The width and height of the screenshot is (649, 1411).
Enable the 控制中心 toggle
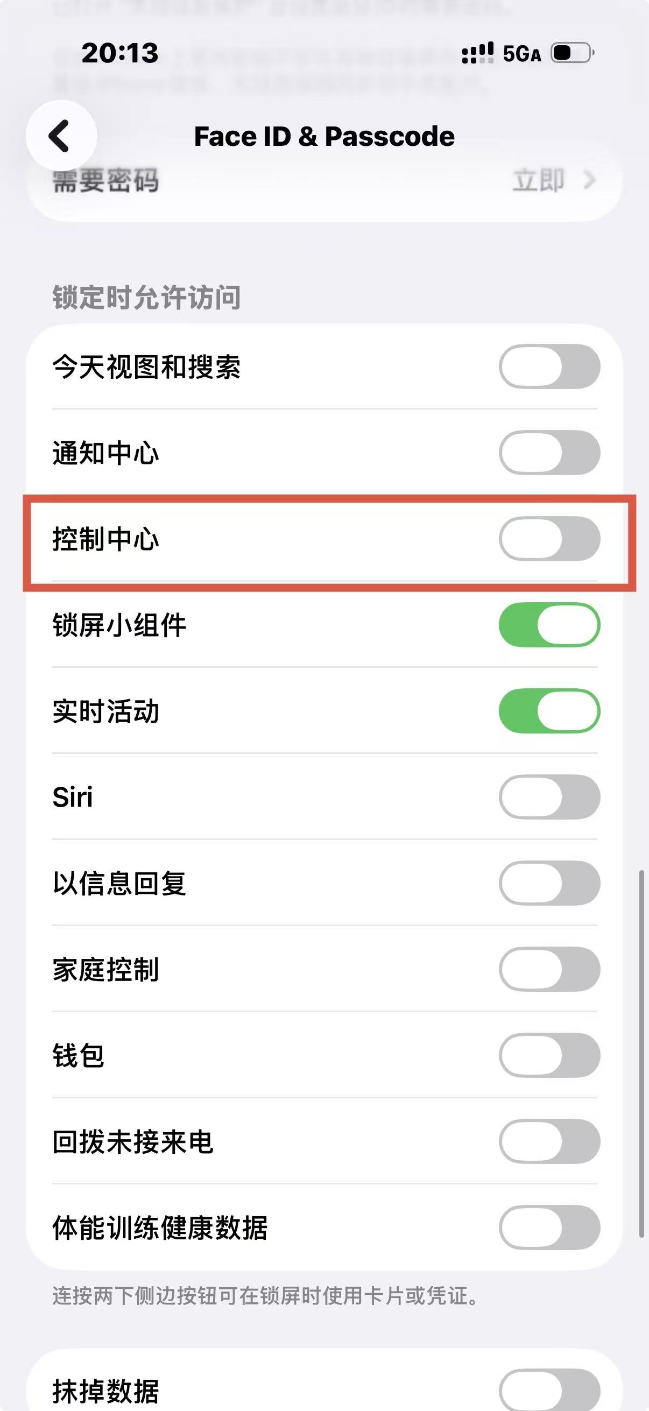point(549,539)
